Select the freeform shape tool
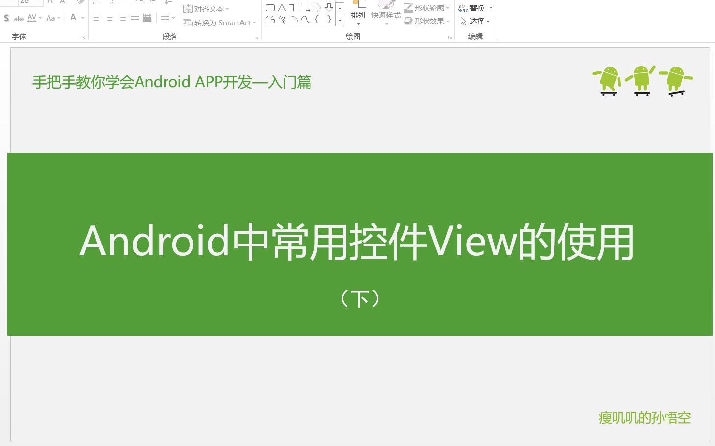Image resolution: width=715 pixels, height=446 pixels. (270, 20)
